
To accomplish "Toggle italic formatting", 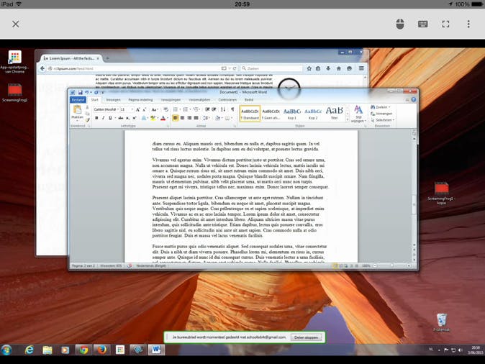I will coord(104,118).
